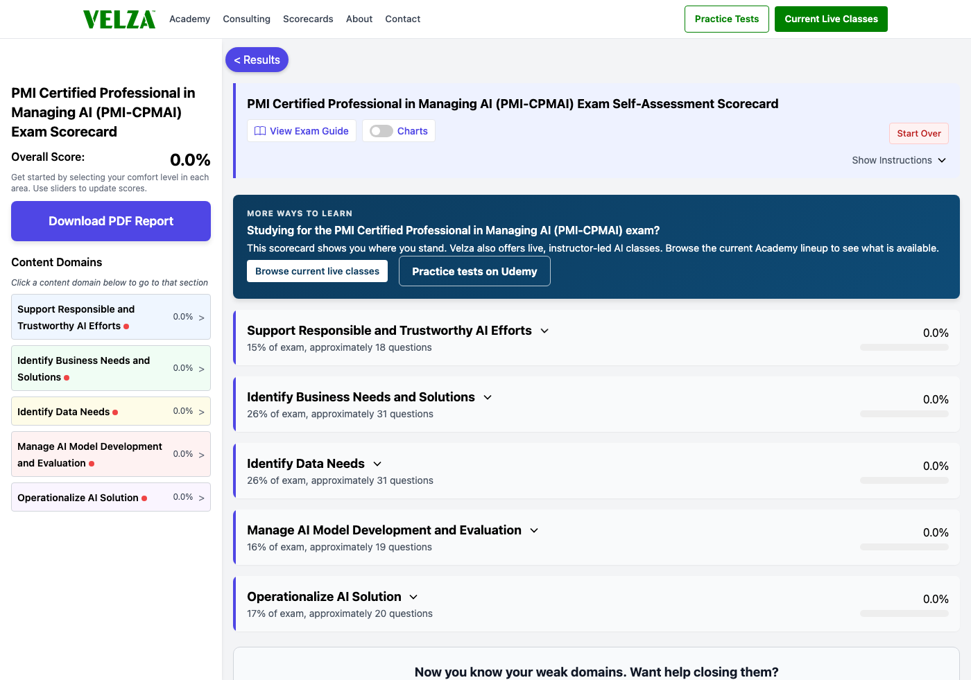
Task: Click '16% of exam, approximately 19 questions'
Action: (x=339, y=547)
